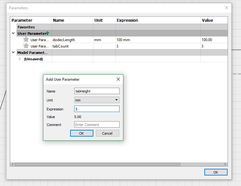Click the Parameter column header
241x186 pixels.
(31, 20)
